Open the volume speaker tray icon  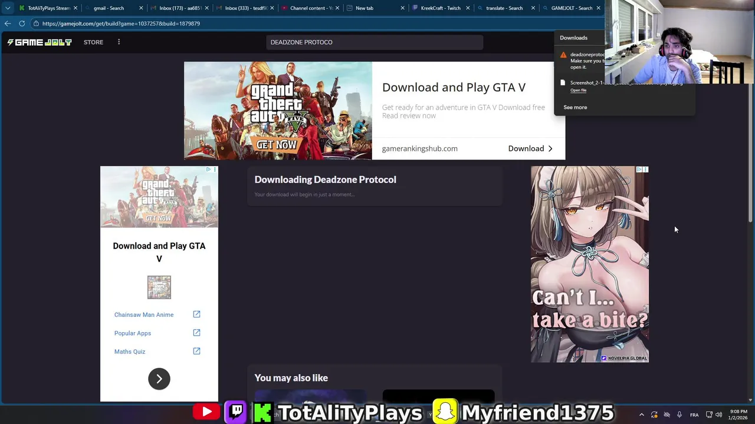point(718,415)
